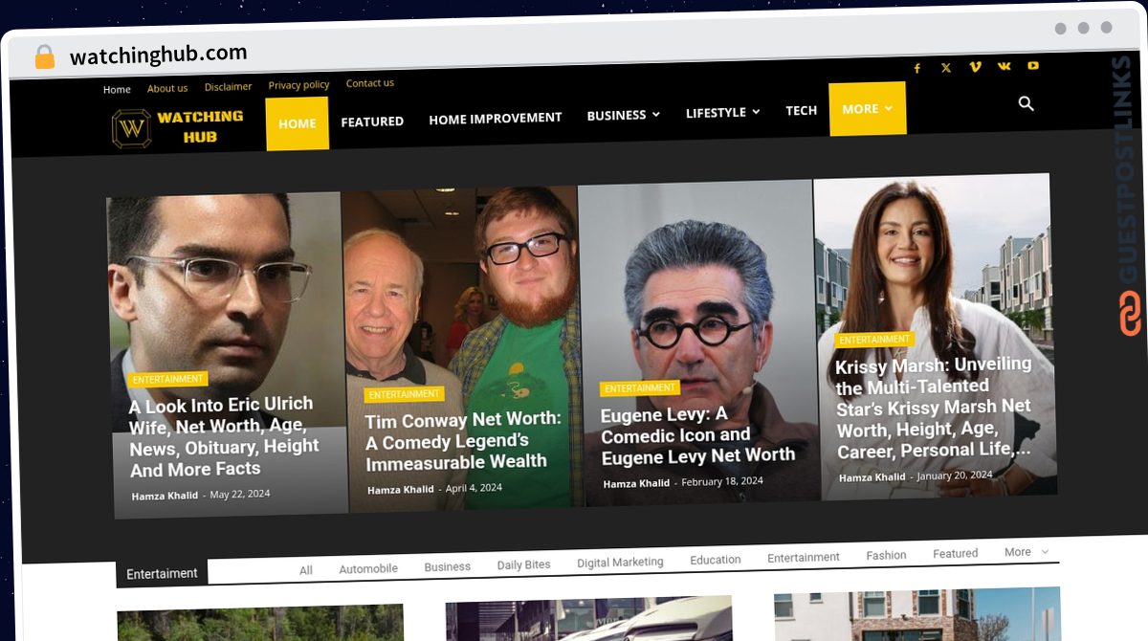Viewport: 1148px width, 641px height.
Task: Open the Privacy policy link
Action: 298,85
